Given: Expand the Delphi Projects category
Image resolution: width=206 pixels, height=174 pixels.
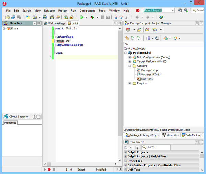Looking at the screenshot, I should coord(126,152).
